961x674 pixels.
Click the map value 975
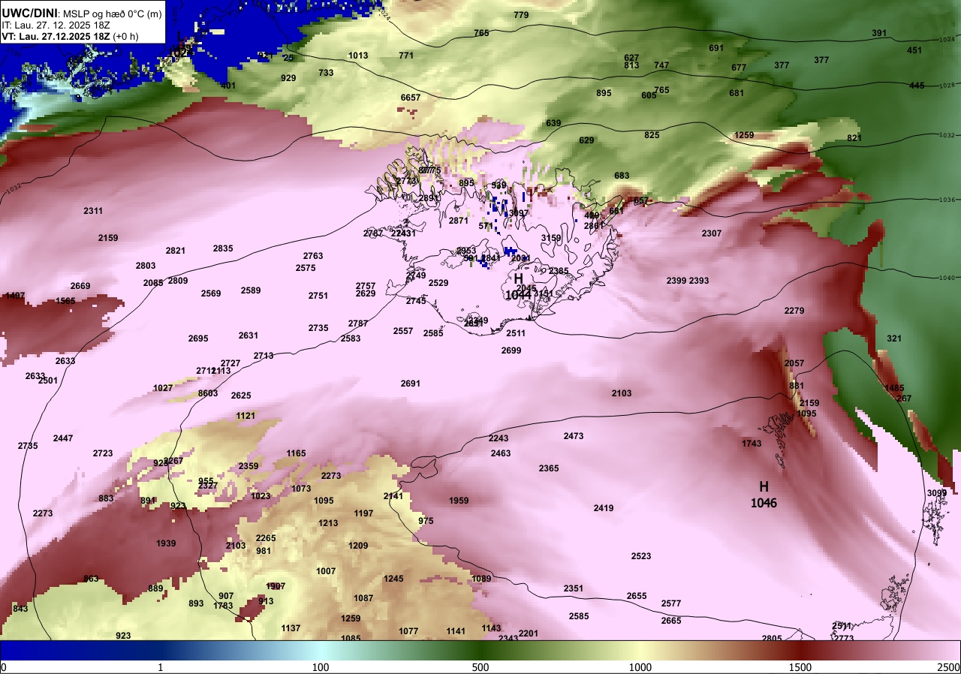pos(426,521)
